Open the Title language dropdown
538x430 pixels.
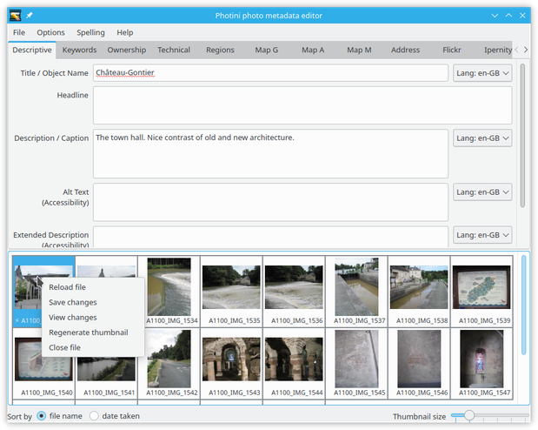pyautogui.click(x=482, y=73)
